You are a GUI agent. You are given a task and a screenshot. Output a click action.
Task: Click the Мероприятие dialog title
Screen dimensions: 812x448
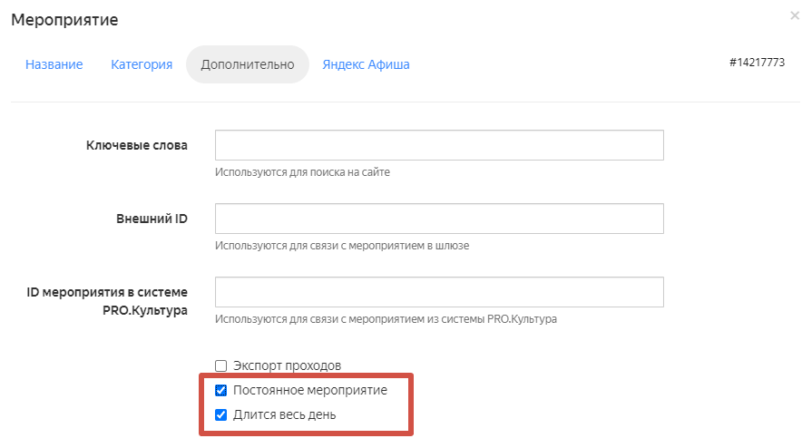click(x=64, y=19)
